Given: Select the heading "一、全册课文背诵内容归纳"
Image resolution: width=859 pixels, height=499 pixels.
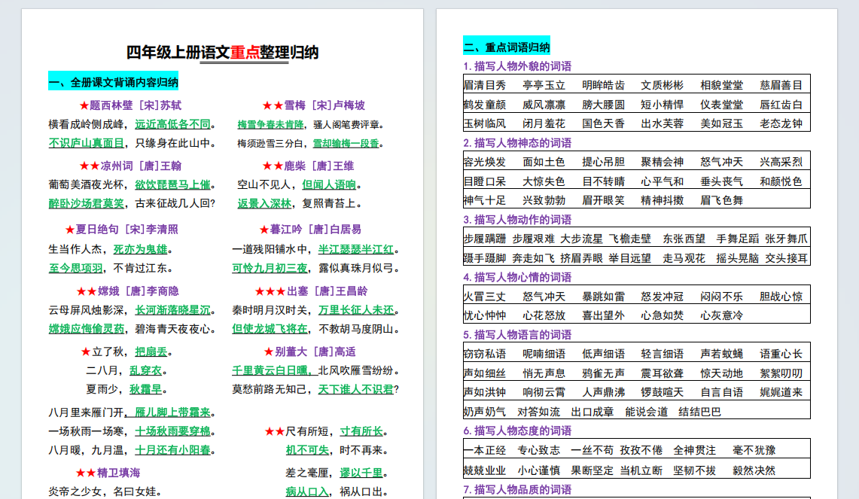Looking at the screenshot, I should point(114,83).
